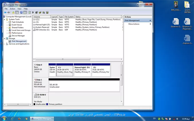Open the File menu
The image size is (194, 121).
pos(6,9)
